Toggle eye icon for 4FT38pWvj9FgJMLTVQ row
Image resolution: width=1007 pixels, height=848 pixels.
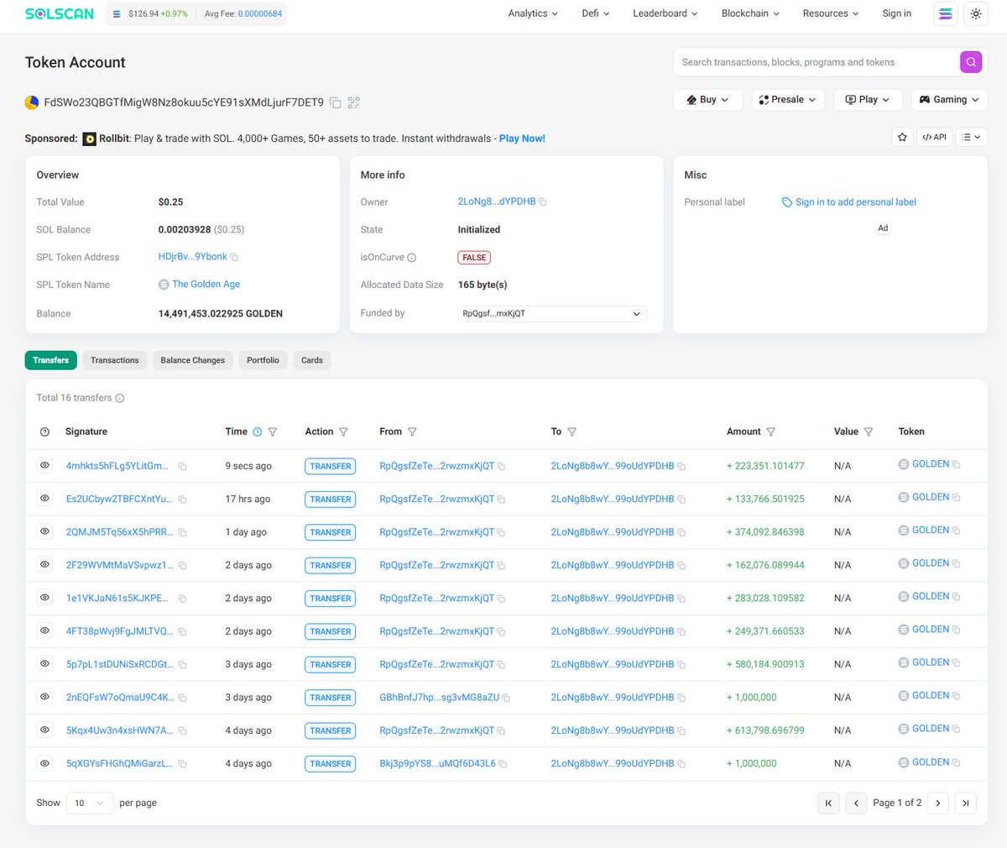[44, 631]
